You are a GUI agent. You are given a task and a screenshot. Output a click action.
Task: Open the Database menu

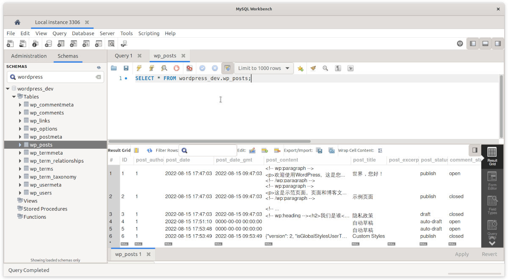(83, 33)
